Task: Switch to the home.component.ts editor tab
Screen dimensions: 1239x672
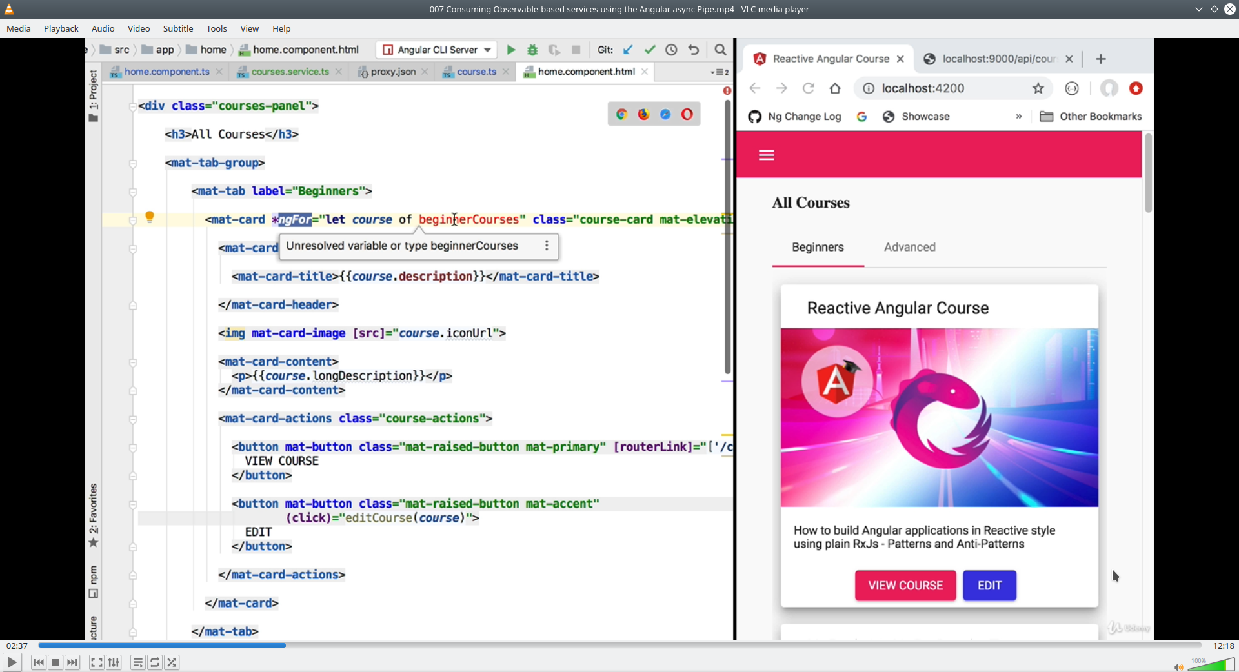Action: pyautogui.click(x=166, y=72)
